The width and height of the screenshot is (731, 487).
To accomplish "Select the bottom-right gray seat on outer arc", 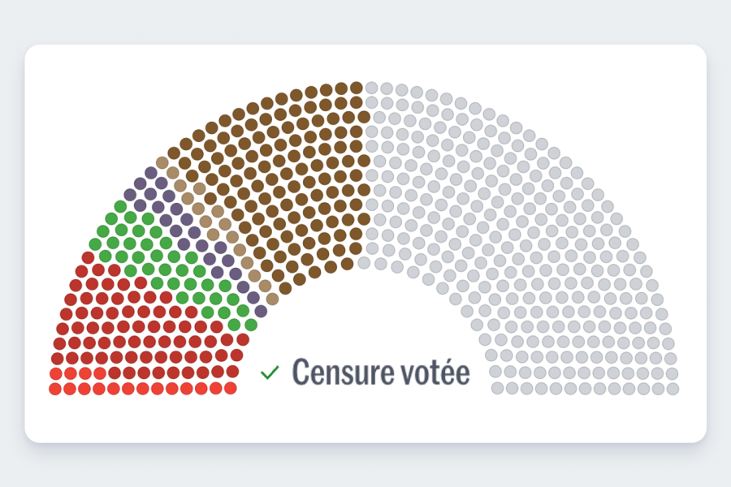I will pos(673,389).
